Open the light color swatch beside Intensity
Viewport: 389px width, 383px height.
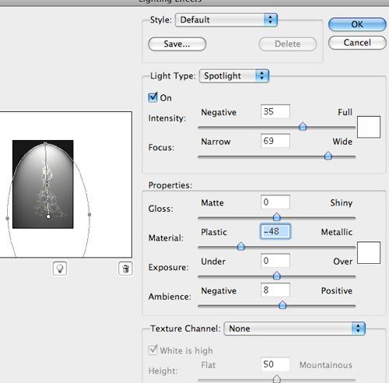(x=369, y=127)
